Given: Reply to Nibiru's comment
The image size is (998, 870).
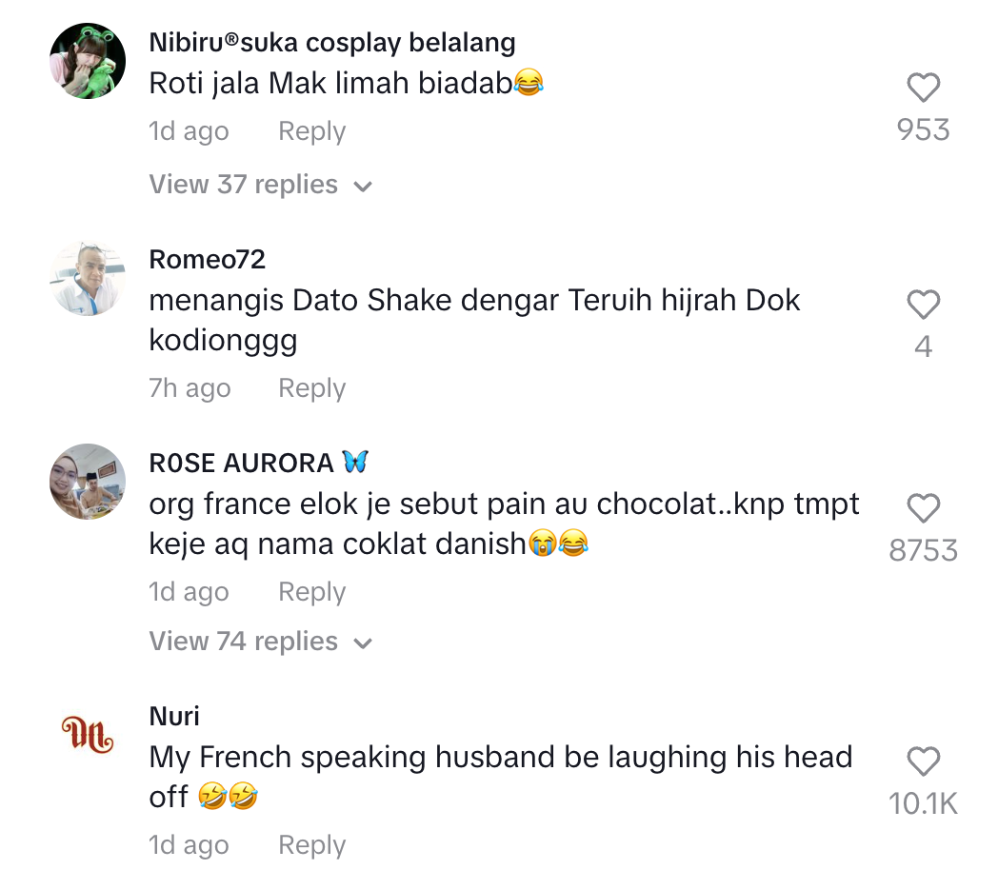Looking at the screenshot, I should tap(311, 131).
